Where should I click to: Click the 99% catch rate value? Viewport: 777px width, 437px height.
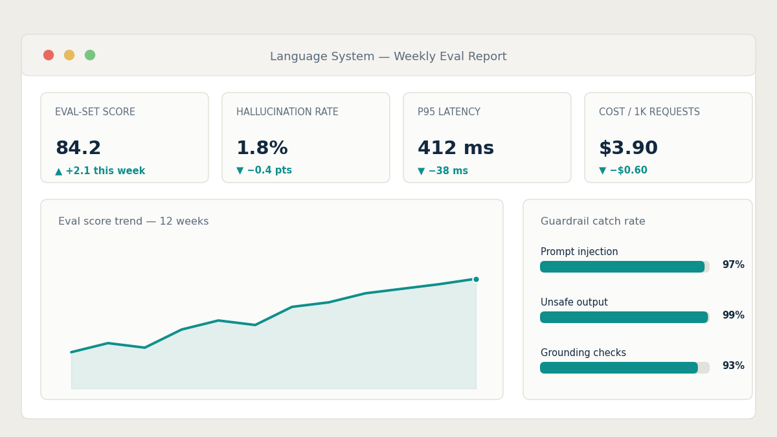click(x=733, y=315)
